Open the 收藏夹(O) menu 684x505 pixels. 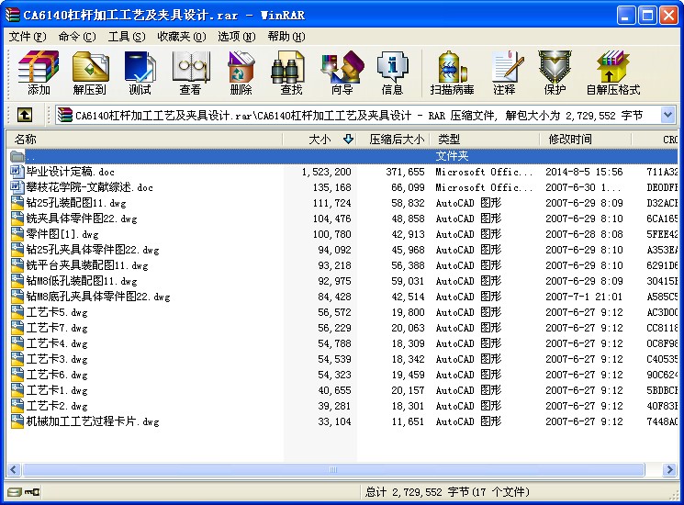181,37
